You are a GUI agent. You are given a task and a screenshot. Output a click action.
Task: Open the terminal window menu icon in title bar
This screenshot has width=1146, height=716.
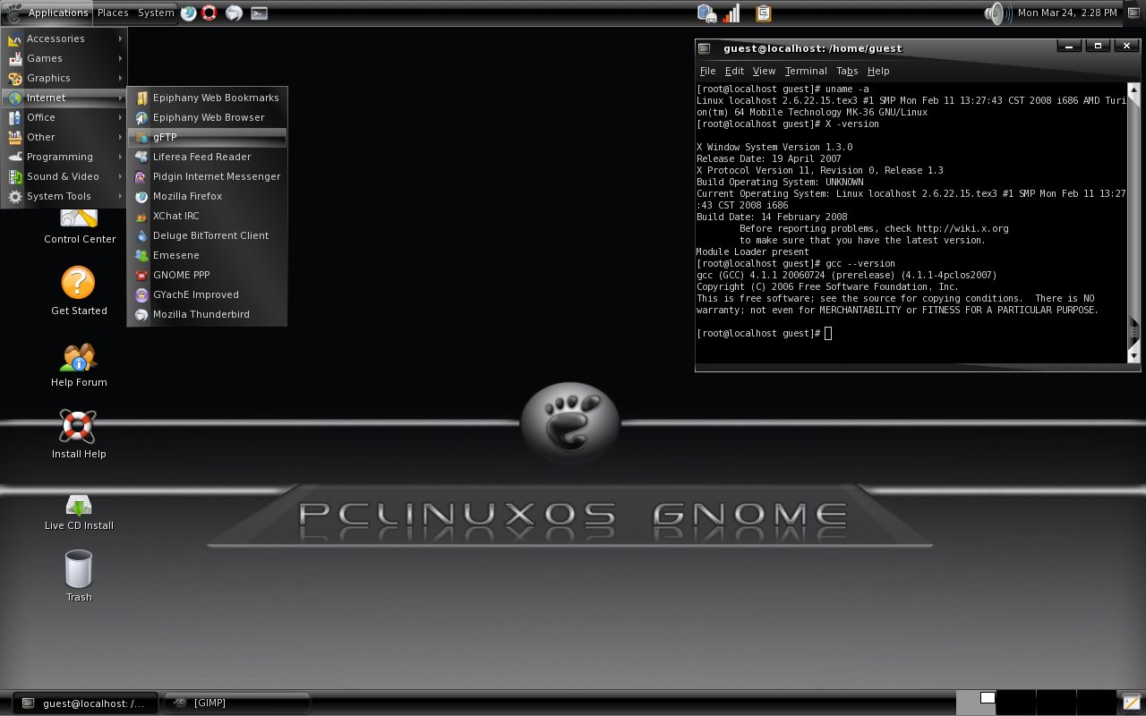705,48
